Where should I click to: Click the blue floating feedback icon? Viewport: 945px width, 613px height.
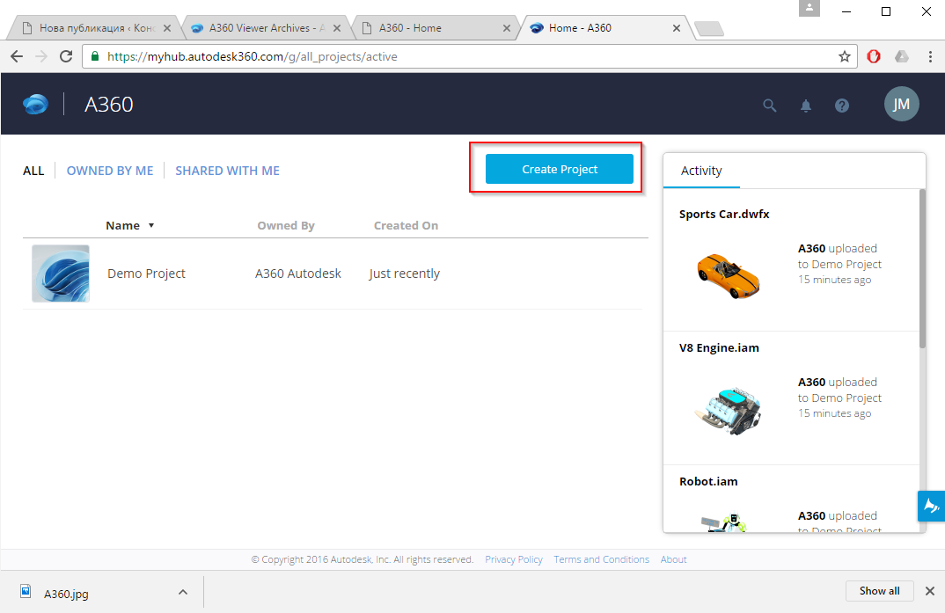pos(932,506)
